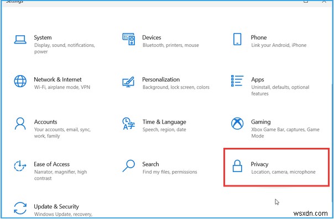Screen dimensions: 334x219
Task: Click 'Wi-Fi, airplane mode, VPN' description
Action: click(x=62, y=87)
